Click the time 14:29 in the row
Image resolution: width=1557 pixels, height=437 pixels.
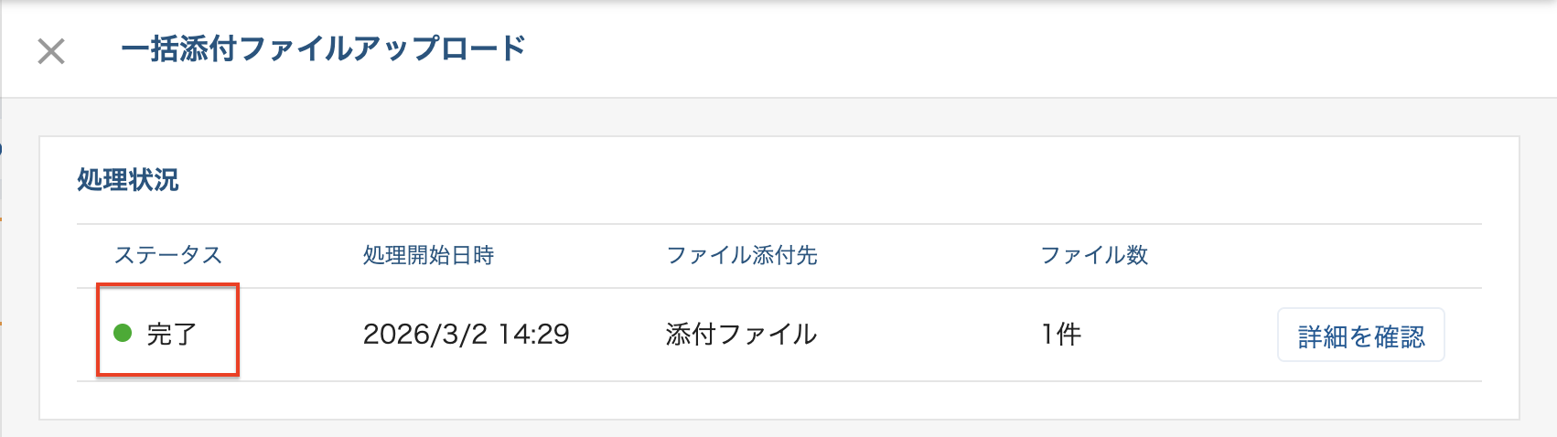point(534,335)
